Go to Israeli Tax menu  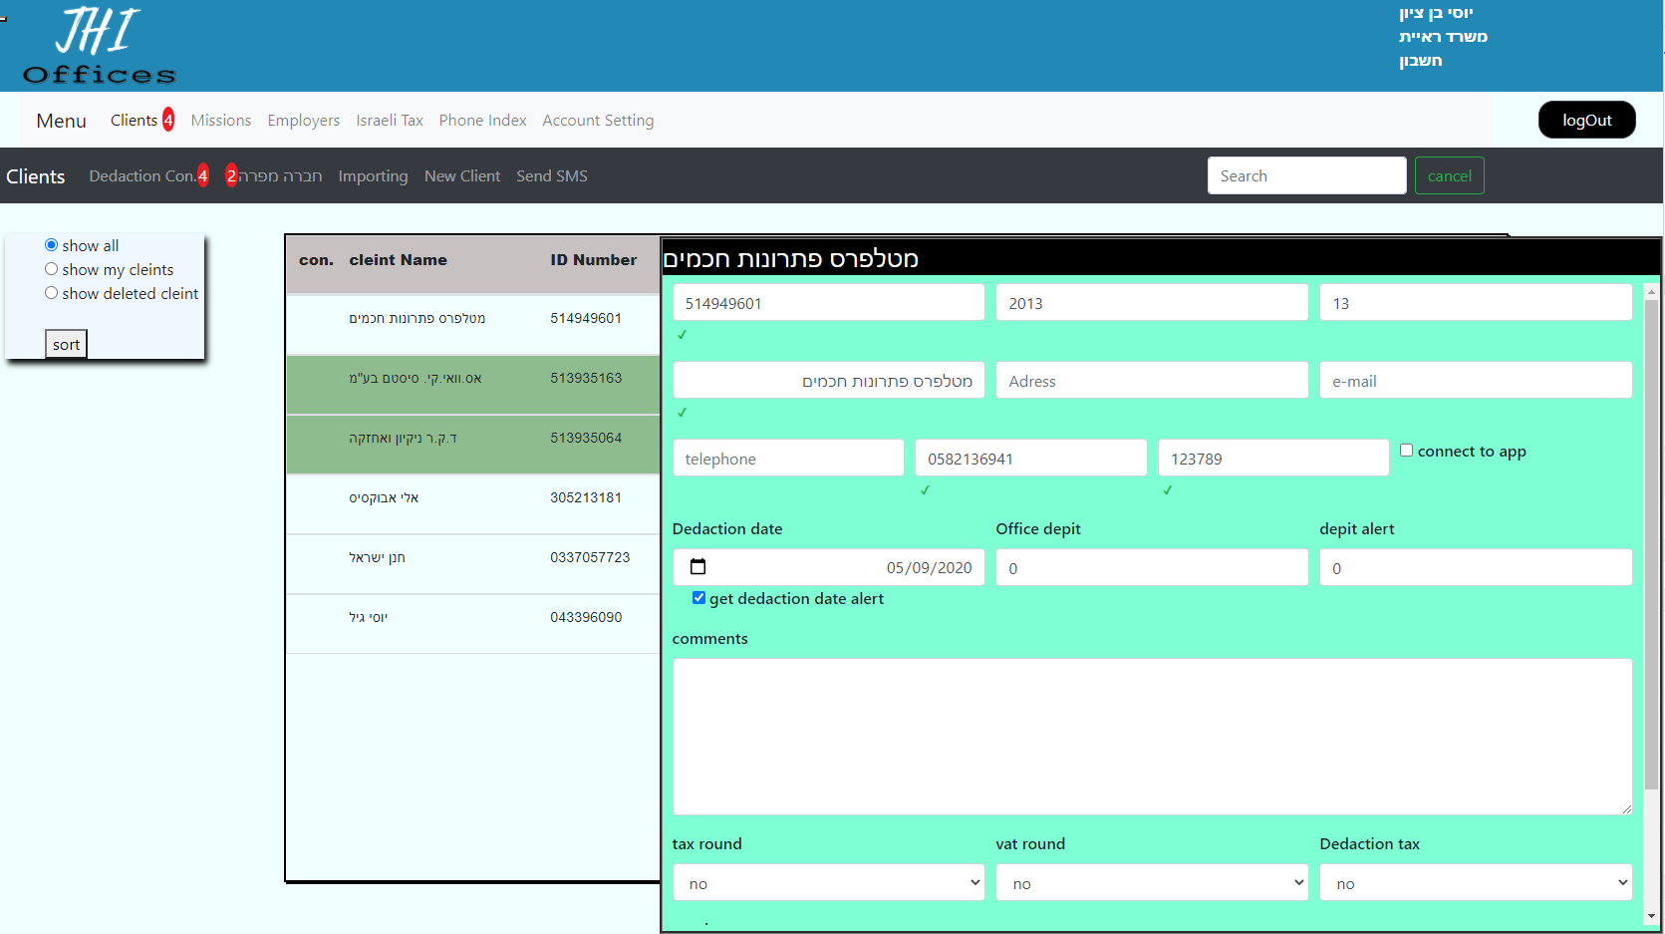coord(390,121)
